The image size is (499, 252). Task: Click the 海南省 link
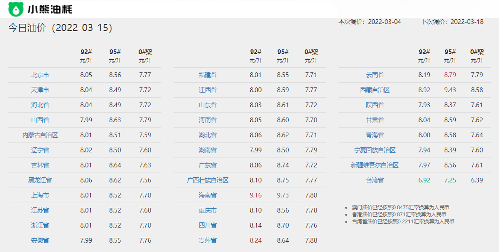[207, 195]
